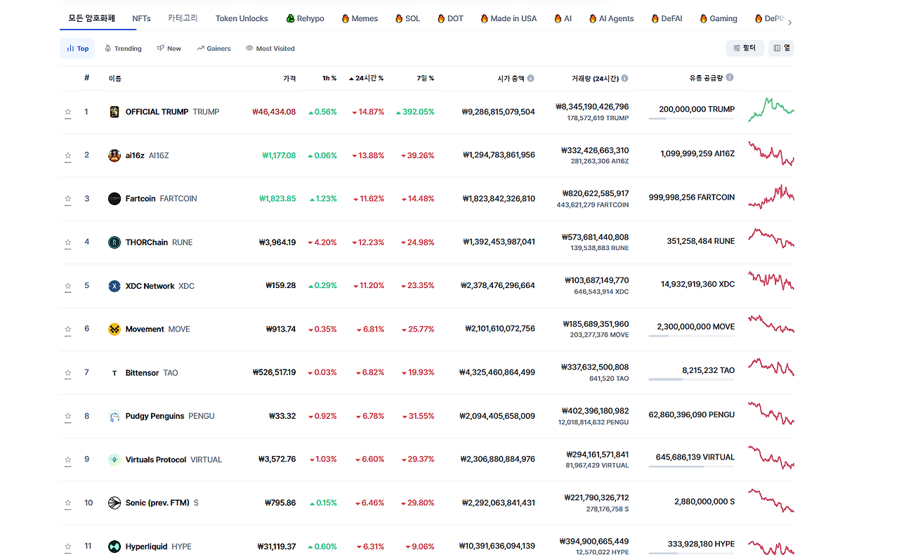Open the AI Agents category
The width and height of the screenshot is (899, 555).
point(611,18)
